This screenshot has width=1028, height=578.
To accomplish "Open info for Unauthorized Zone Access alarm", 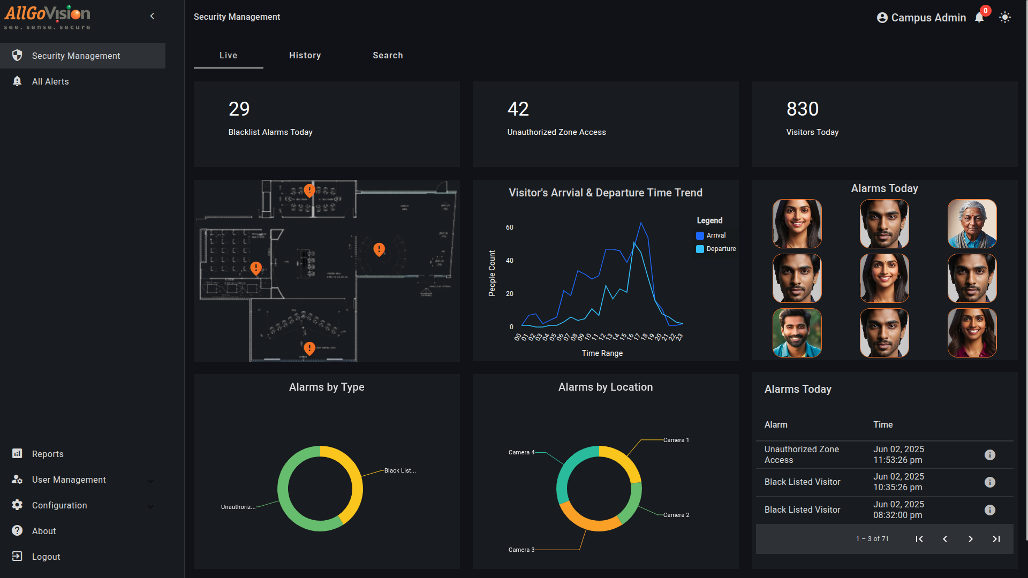I will 989,455.
